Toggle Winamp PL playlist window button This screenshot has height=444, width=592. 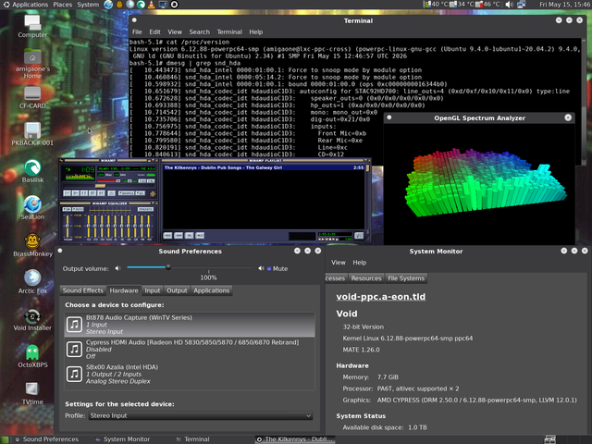[x=151, y=181]
